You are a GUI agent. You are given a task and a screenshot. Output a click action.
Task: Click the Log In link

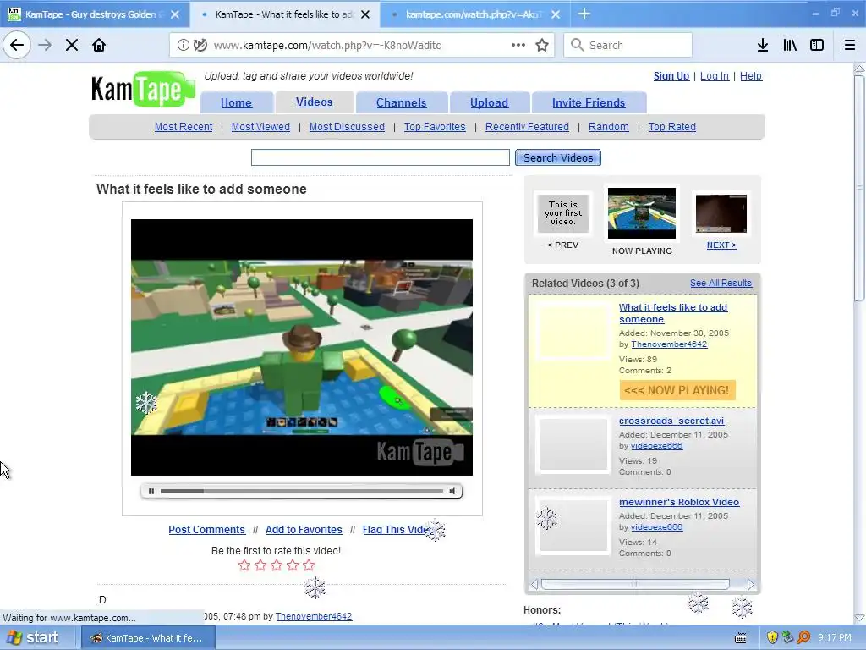[715, 75]
